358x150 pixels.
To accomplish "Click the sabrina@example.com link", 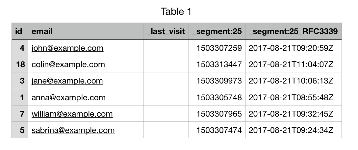I will pyautogui.click(x=73, y=130).
